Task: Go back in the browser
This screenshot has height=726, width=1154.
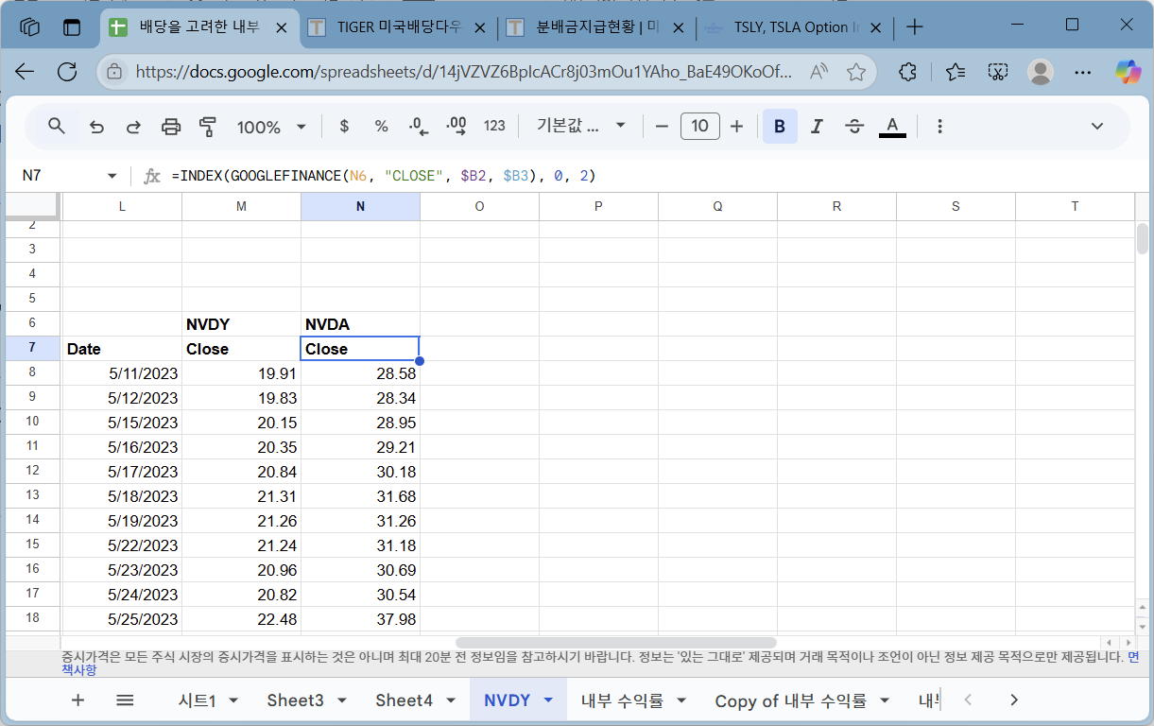Action: pos(25,72)
